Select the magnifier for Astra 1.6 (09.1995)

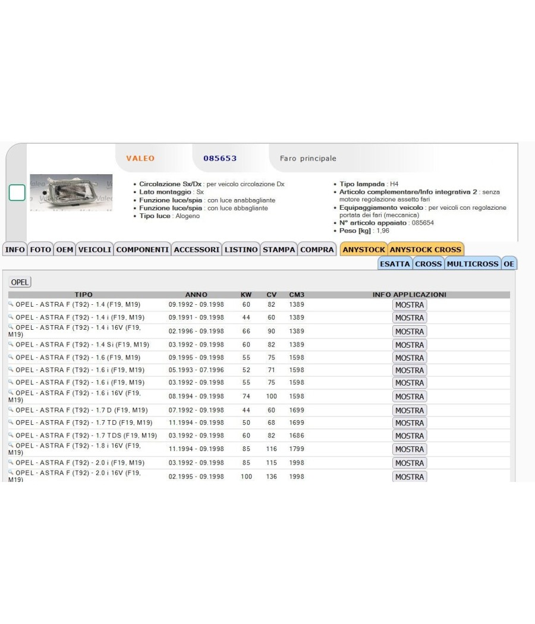pos(11,357)
